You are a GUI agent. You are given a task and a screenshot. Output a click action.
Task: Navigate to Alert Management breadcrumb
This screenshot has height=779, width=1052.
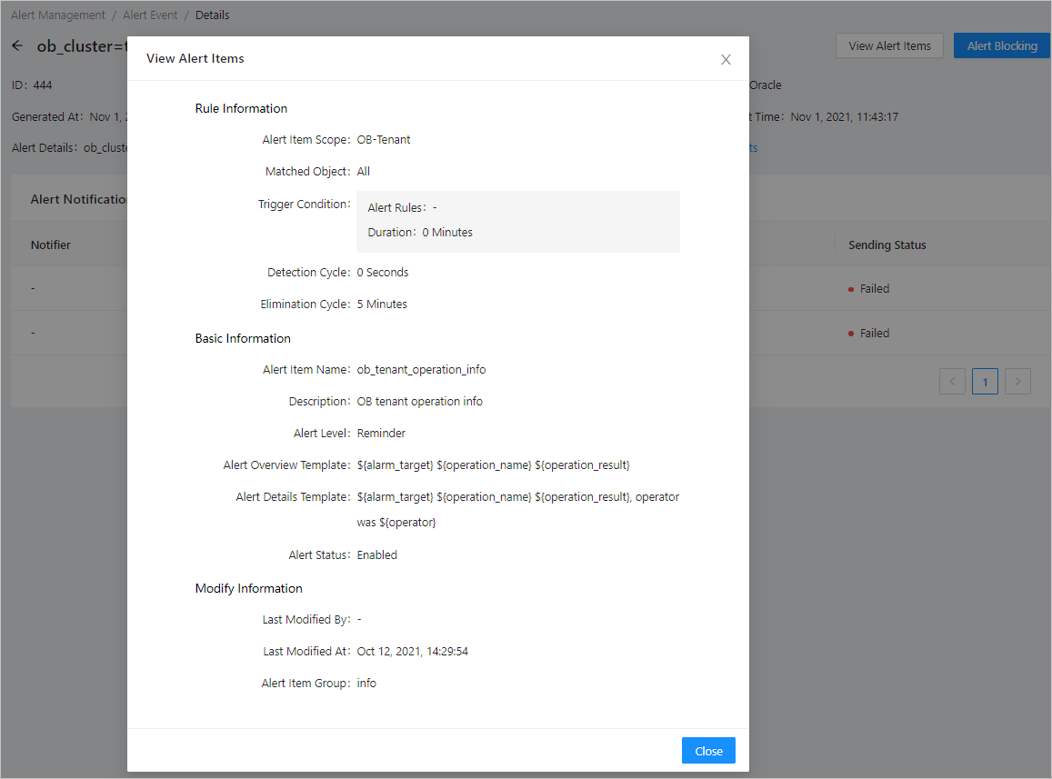coord(58,15)
